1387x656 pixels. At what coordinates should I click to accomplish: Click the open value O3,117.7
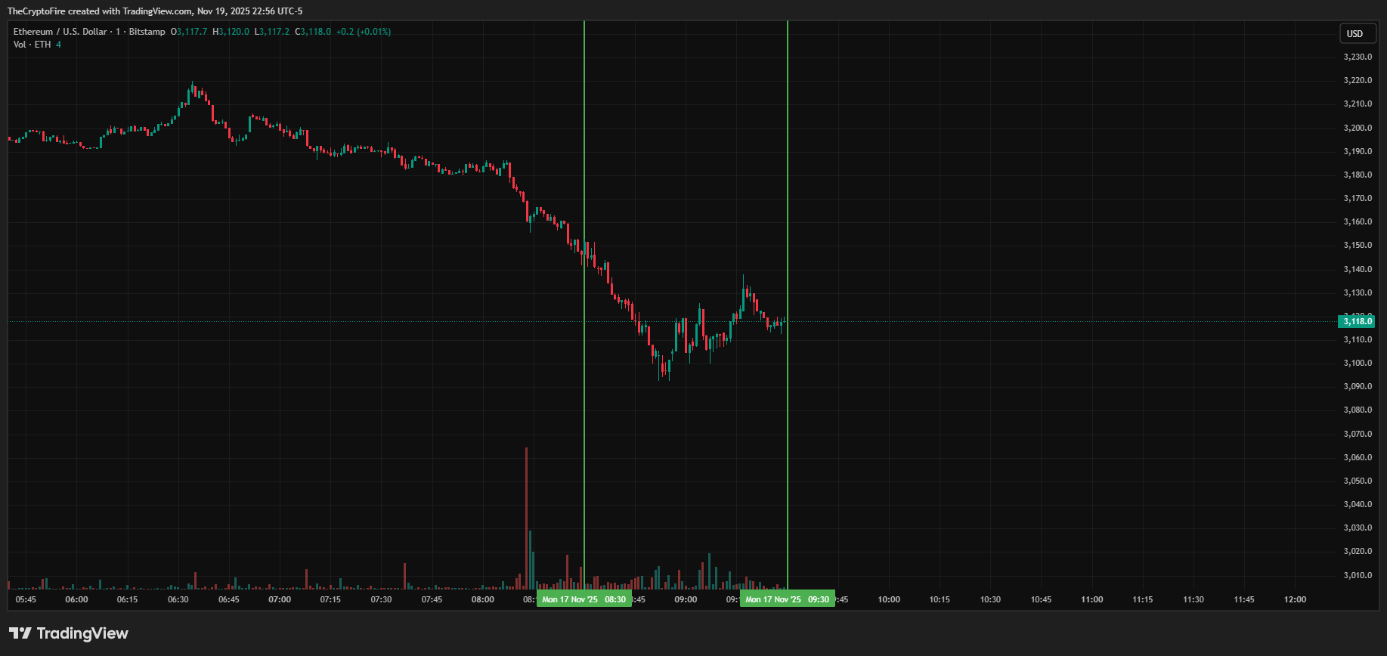(189, 32)
